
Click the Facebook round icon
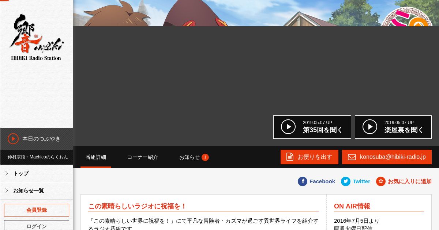(x=303, y=181)
